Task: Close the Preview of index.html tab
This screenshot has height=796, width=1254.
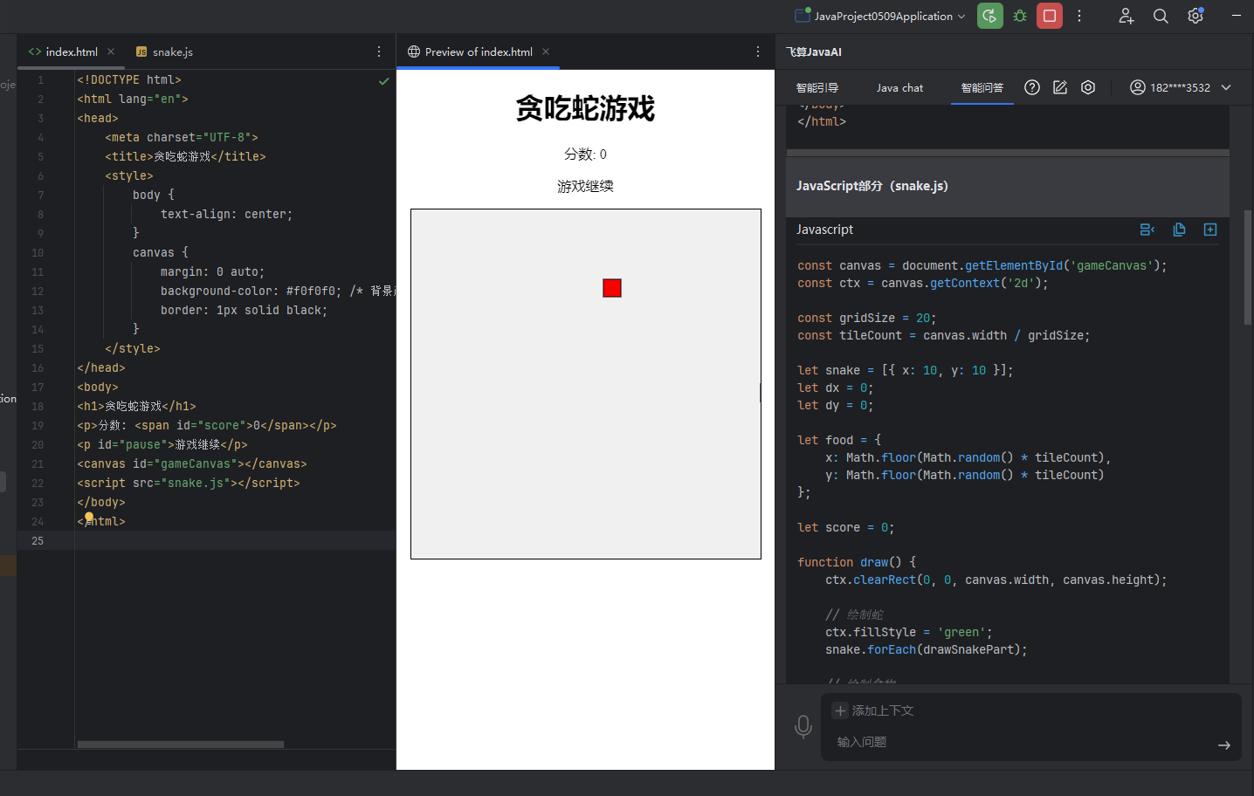Action: point(546,51)
